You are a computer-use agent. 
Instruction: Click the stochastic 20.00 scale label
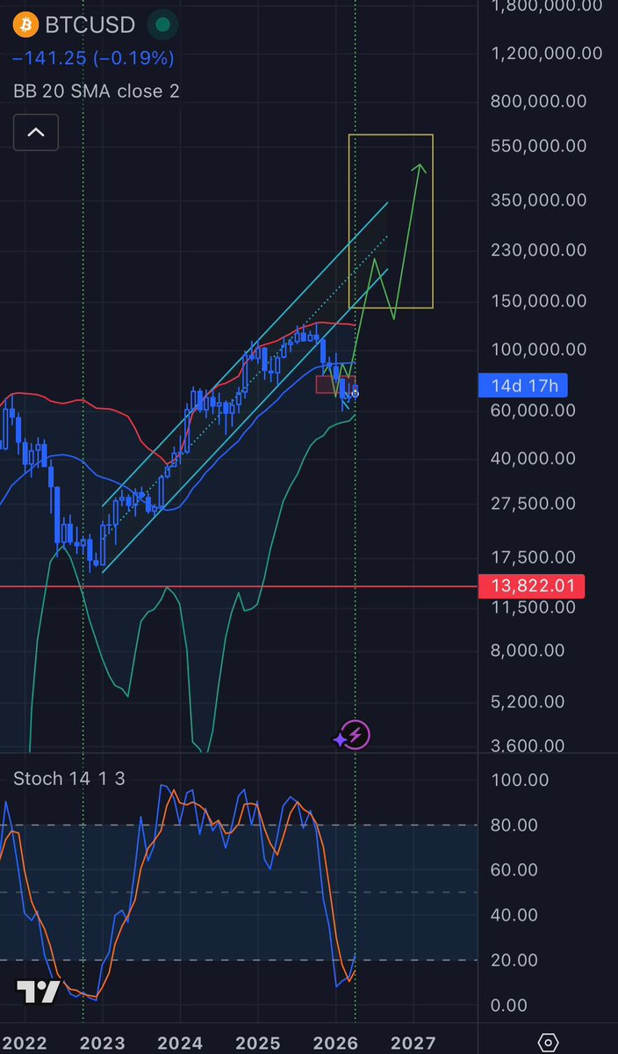click(514, 960)
